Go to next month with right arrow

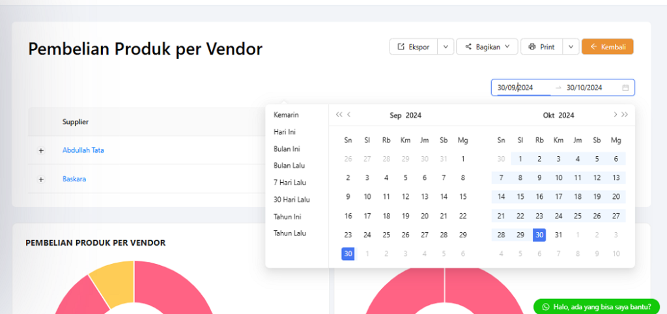[615, 114]
